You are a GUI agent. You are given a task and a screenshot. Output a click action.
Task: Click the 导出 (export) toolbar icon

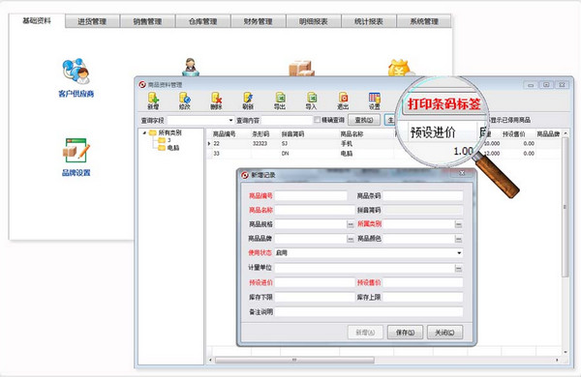click(x=280, y=101)
